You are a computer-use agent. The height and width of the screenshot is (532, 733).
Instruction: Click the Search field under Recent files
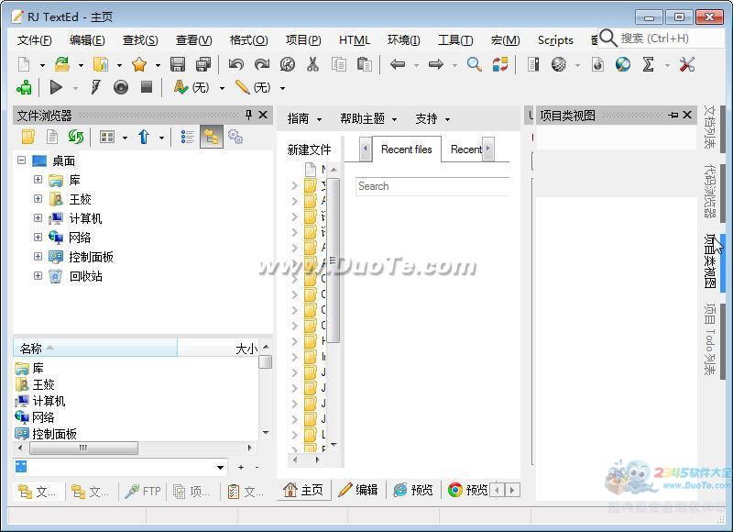pos(432,186)
